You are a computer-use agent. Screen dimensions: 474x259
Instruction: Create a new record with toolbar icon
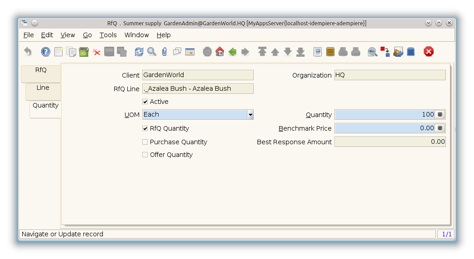pos(58,52)
